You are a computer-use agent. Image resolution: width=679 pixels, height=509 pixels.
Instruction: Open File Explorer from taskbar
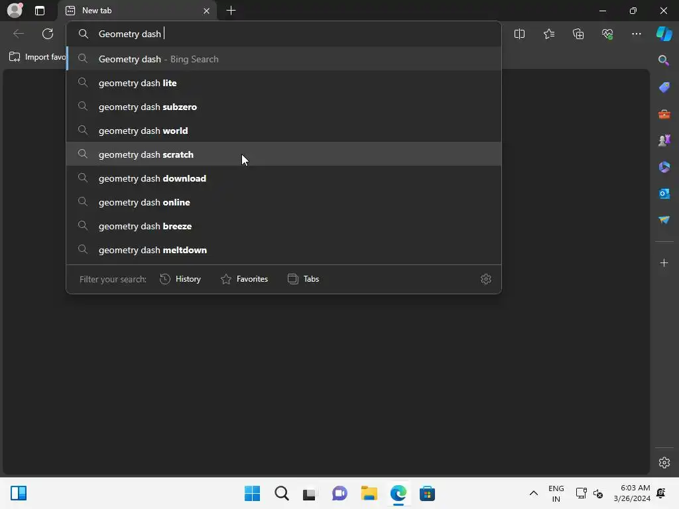point(369,493)
